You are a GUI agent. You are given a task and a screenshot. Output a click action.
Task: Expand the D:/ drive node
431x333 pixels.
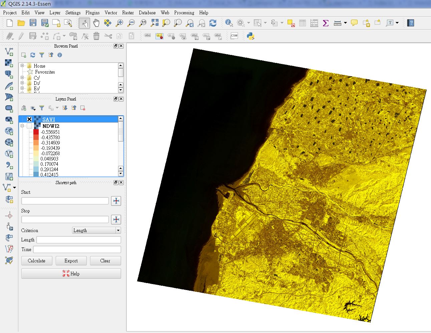click(x=22, y=83)
